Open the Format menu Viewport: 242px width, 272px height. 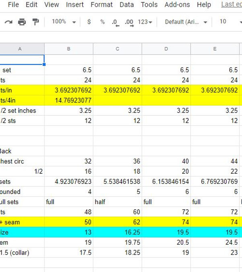click(x=102, y=4)
